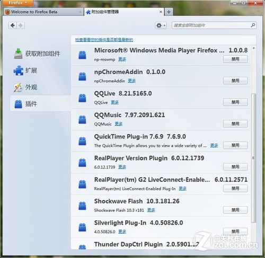This screenshot has width=265, height=258.
Task: Click the check plugins up-to-date link
Action: click(104, 40)
